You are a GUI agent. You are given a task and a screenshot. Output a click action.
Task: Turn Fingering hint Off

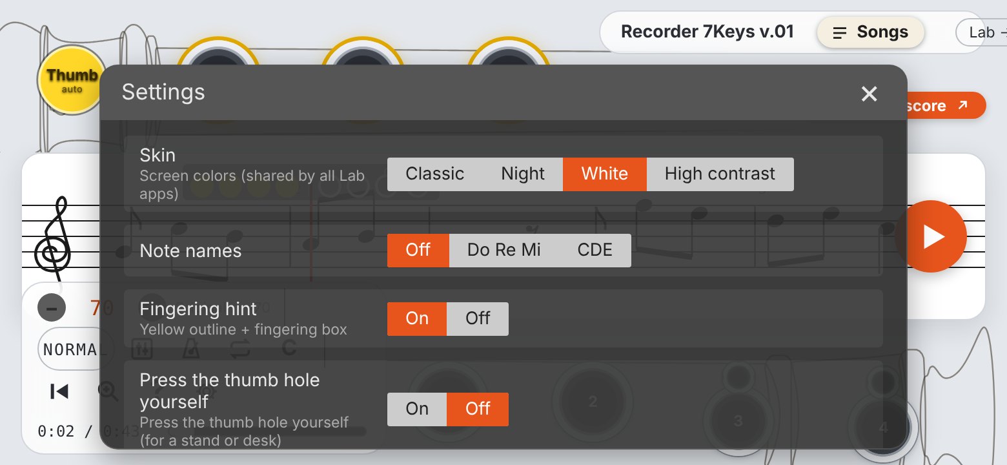click(x=478, y=319)
